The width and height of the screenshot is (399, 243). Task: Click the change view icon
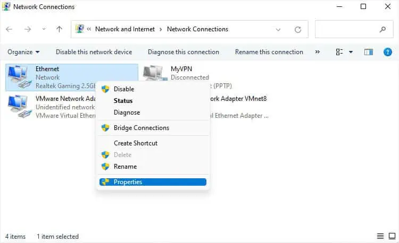339,52
